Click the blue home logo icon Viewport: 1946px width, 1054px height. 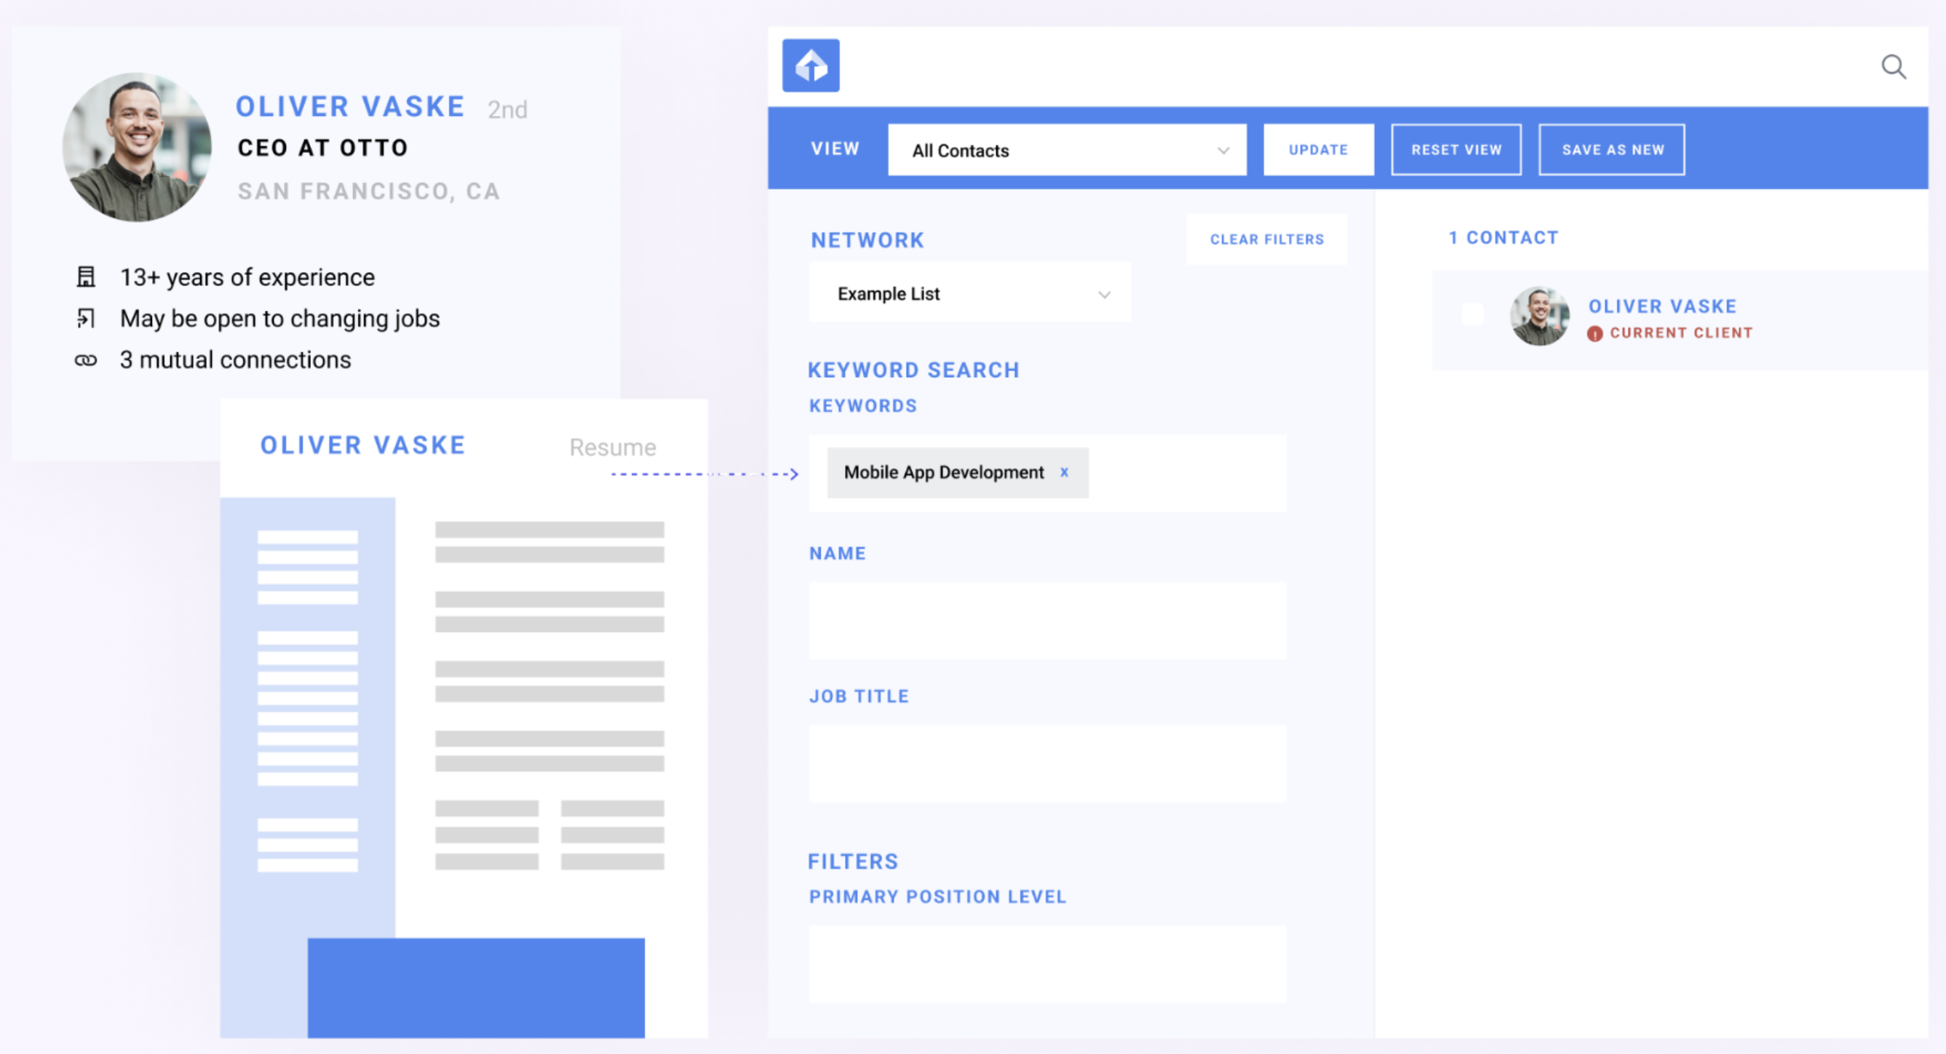(811, 66)
